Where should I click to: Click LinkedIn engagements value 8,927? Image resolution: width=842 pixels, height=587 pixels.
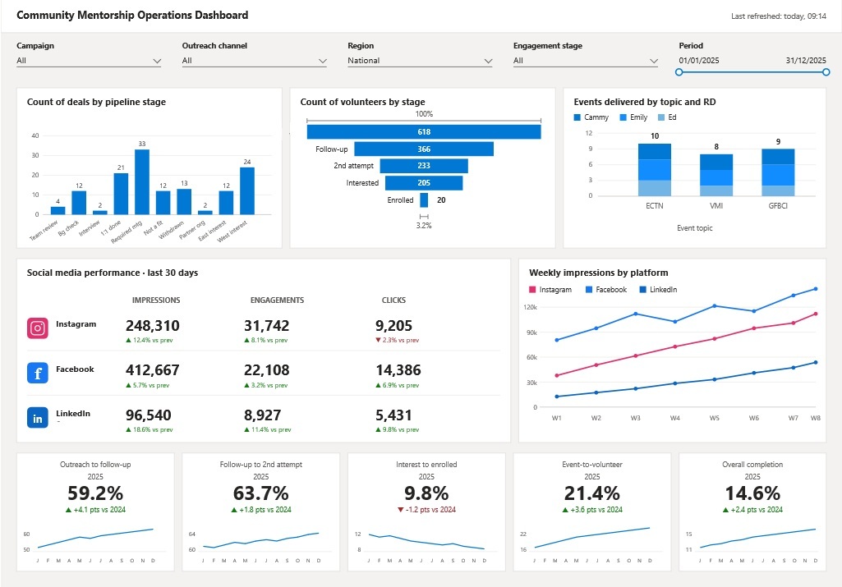262,415
